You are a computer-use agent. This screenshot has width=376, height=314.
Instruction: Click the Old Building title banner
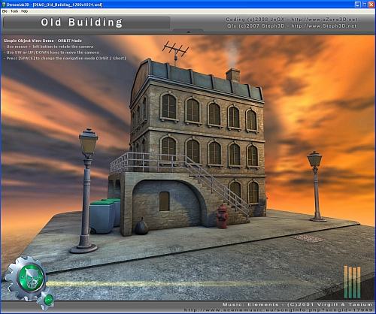(x=86, y=23)
